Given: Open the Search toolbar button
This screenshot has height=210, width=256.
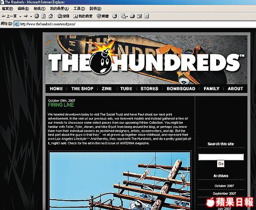Looking at the screenshot, I should pyautogui.click(x=63, y=16).
